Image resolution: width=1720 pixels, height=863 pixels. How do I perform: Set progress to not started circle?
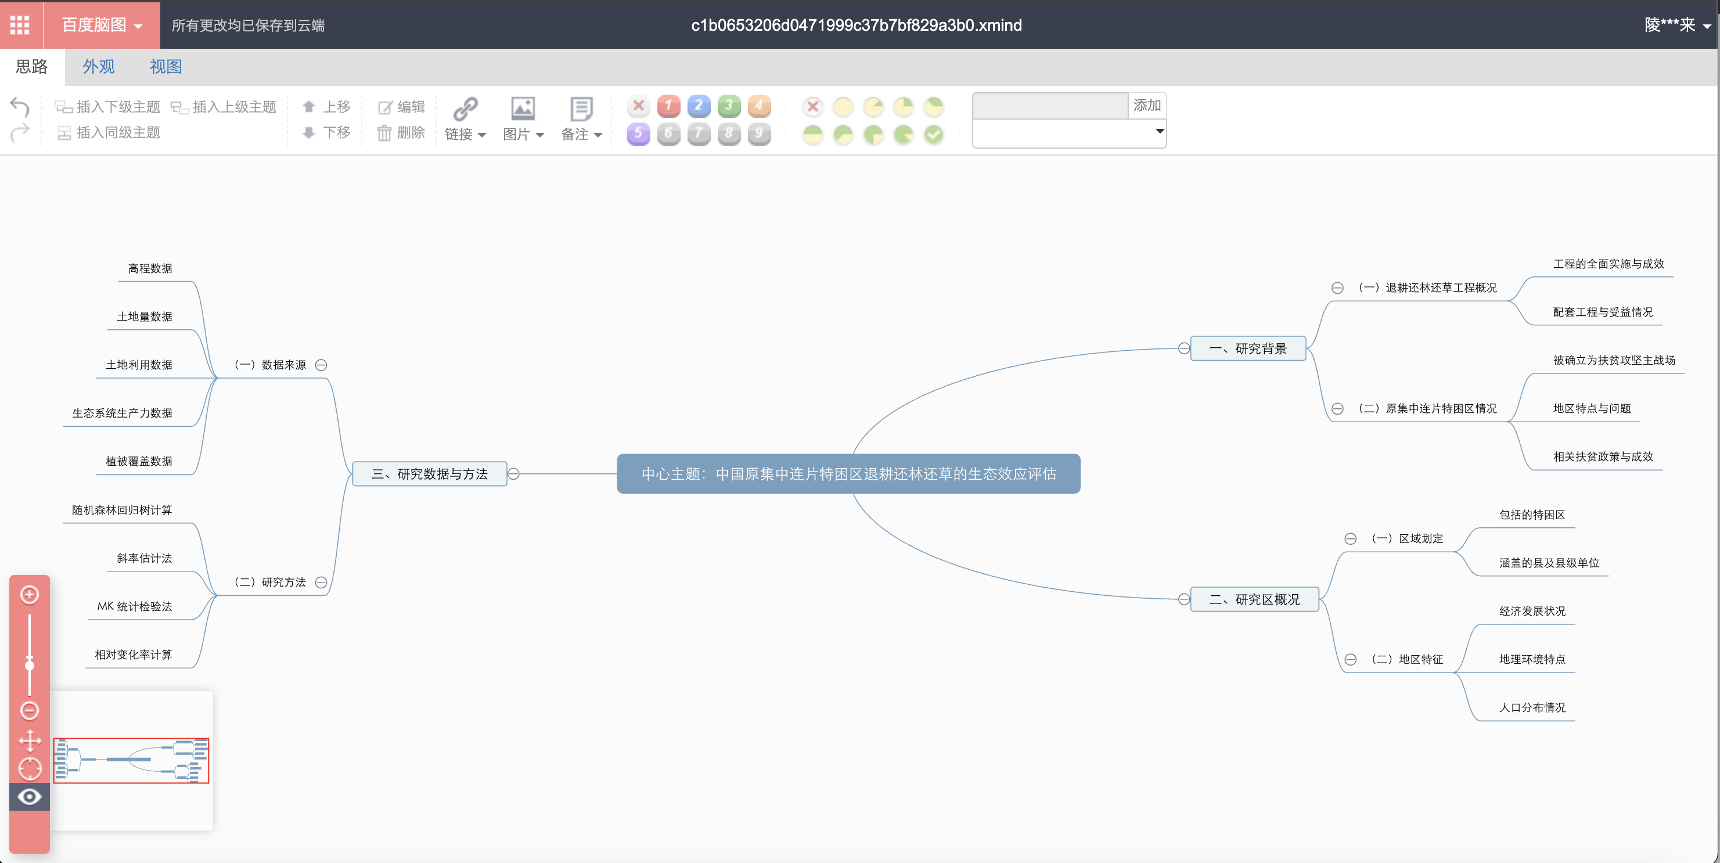point(843,106)
